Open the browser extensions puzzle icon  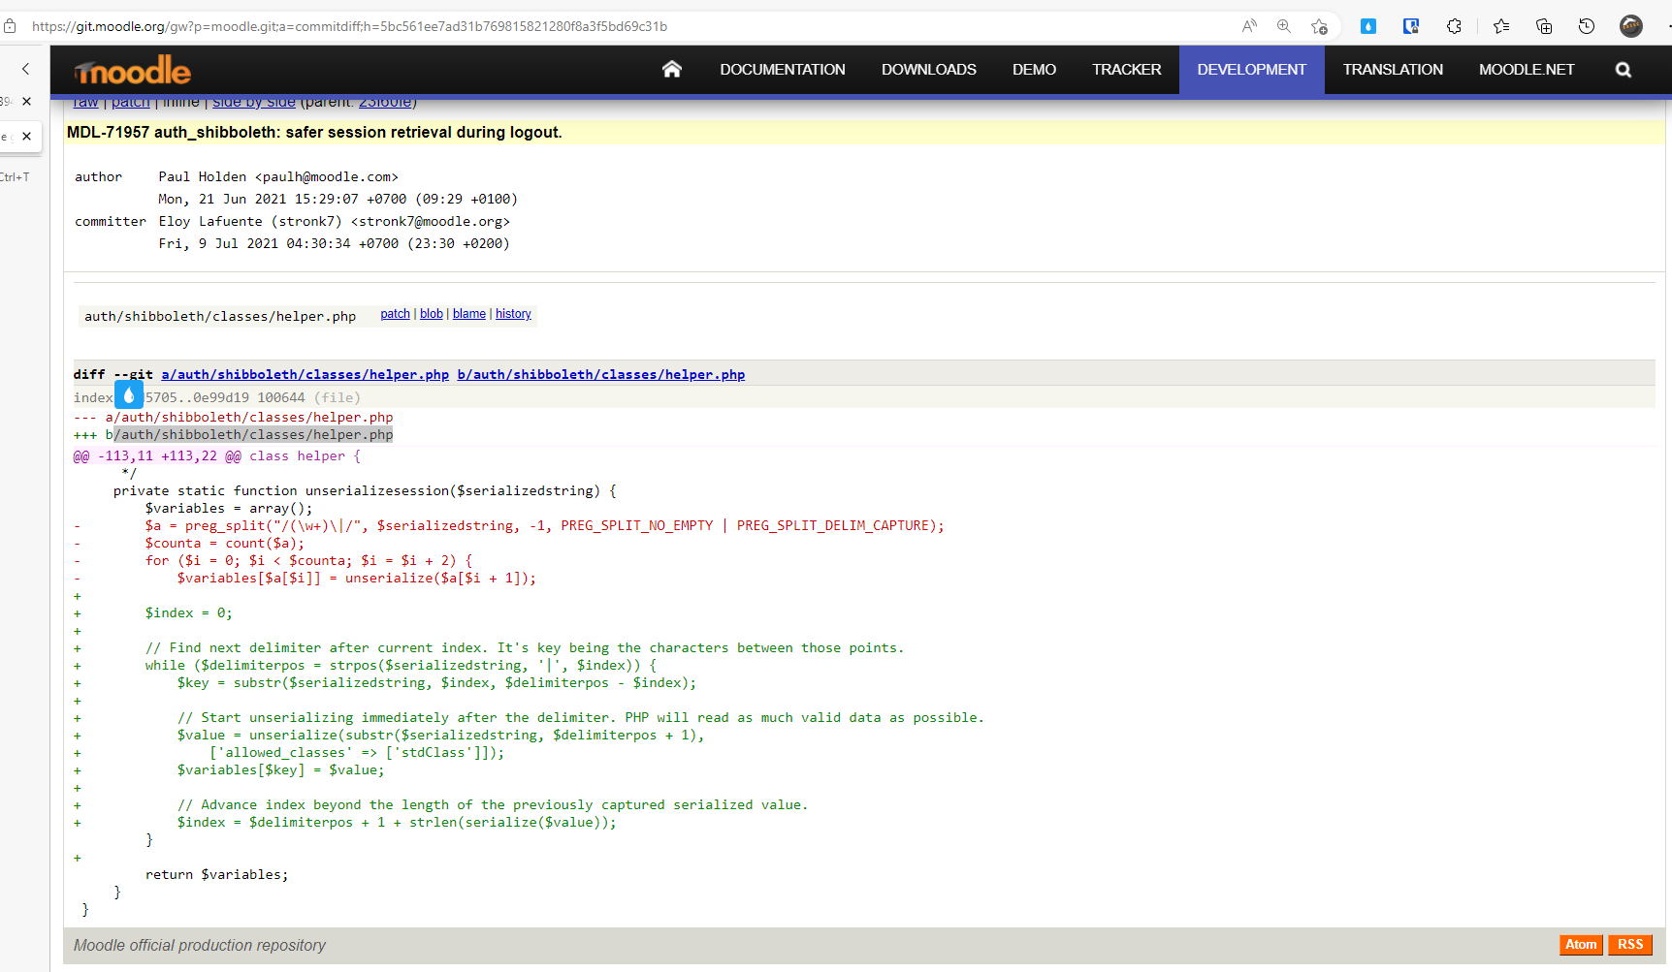coord(1454,26)
